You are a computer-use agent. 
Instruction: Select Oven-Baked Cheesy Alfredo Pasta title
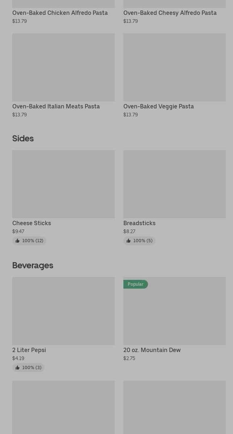point(170,13)
